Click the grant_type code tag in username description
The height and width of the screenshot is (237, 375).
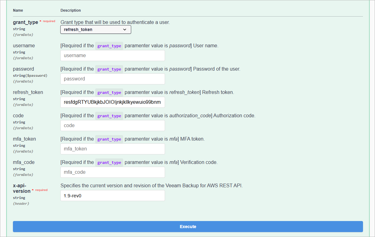(x=109, y=46)
